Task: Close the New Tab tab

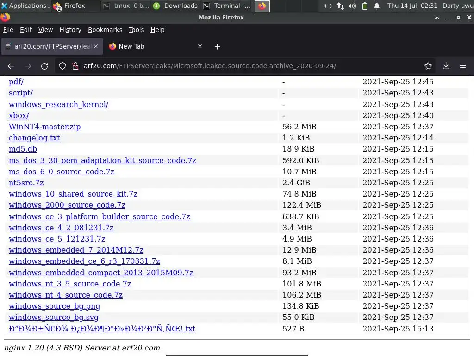Action: click(200, 46)
